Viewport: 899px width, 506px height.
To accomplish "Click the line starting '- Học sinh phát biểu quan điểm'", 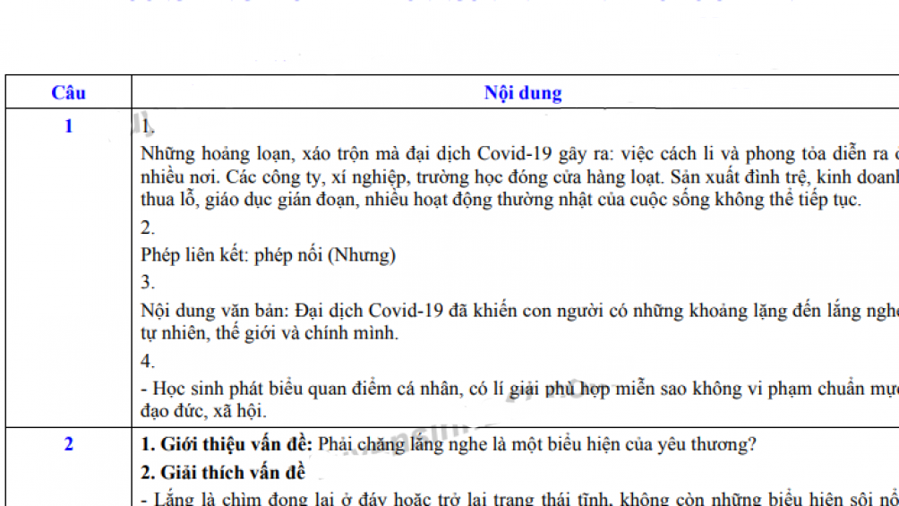I will [519, 389].
